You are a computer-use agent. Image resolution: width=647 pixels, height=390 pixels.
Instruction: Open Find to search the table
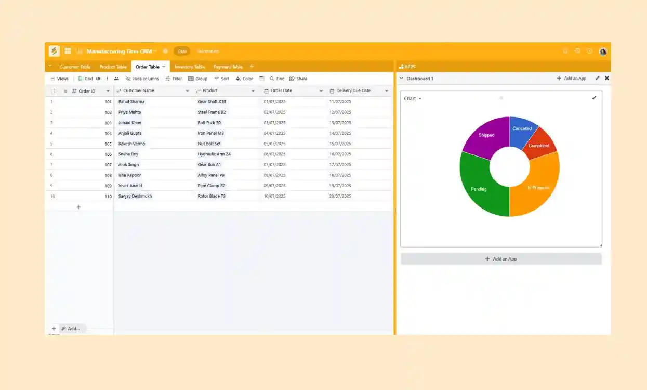[x=276, y=79]
